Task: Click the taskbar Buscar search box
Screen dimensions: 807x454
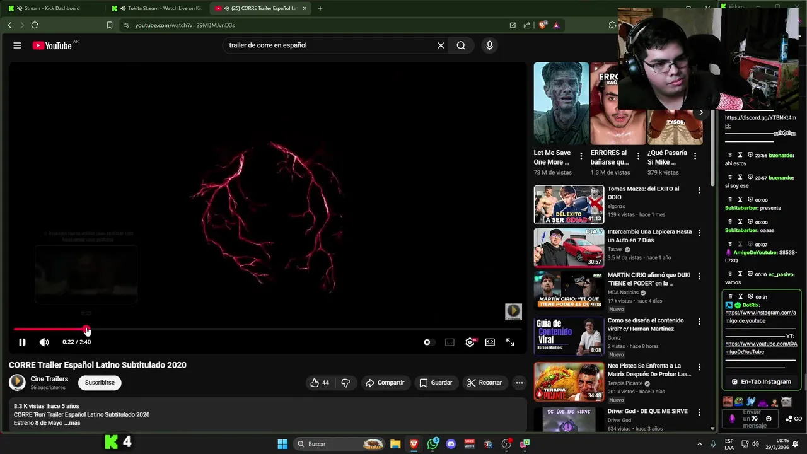Action: coord(340,444)
